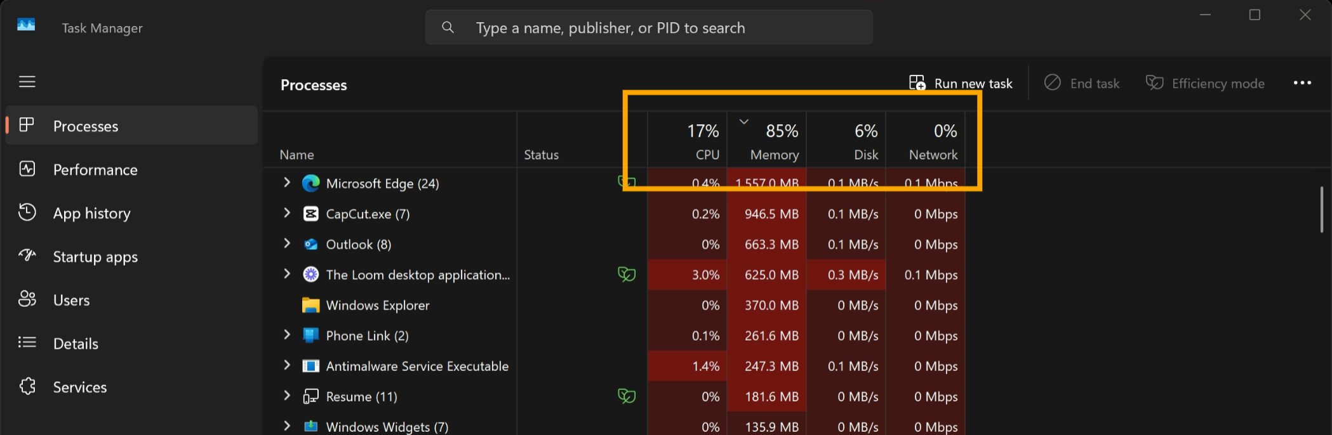Expand the Resume (11) process group

(x=287, y=396)
